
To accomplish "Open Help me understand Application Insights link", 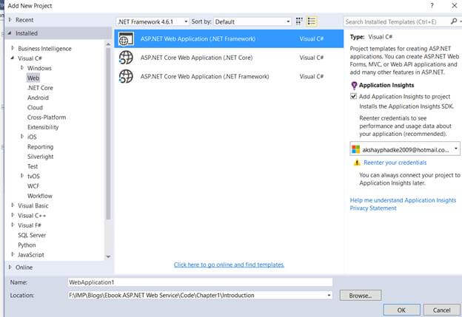I will click(x=403, y=200).
